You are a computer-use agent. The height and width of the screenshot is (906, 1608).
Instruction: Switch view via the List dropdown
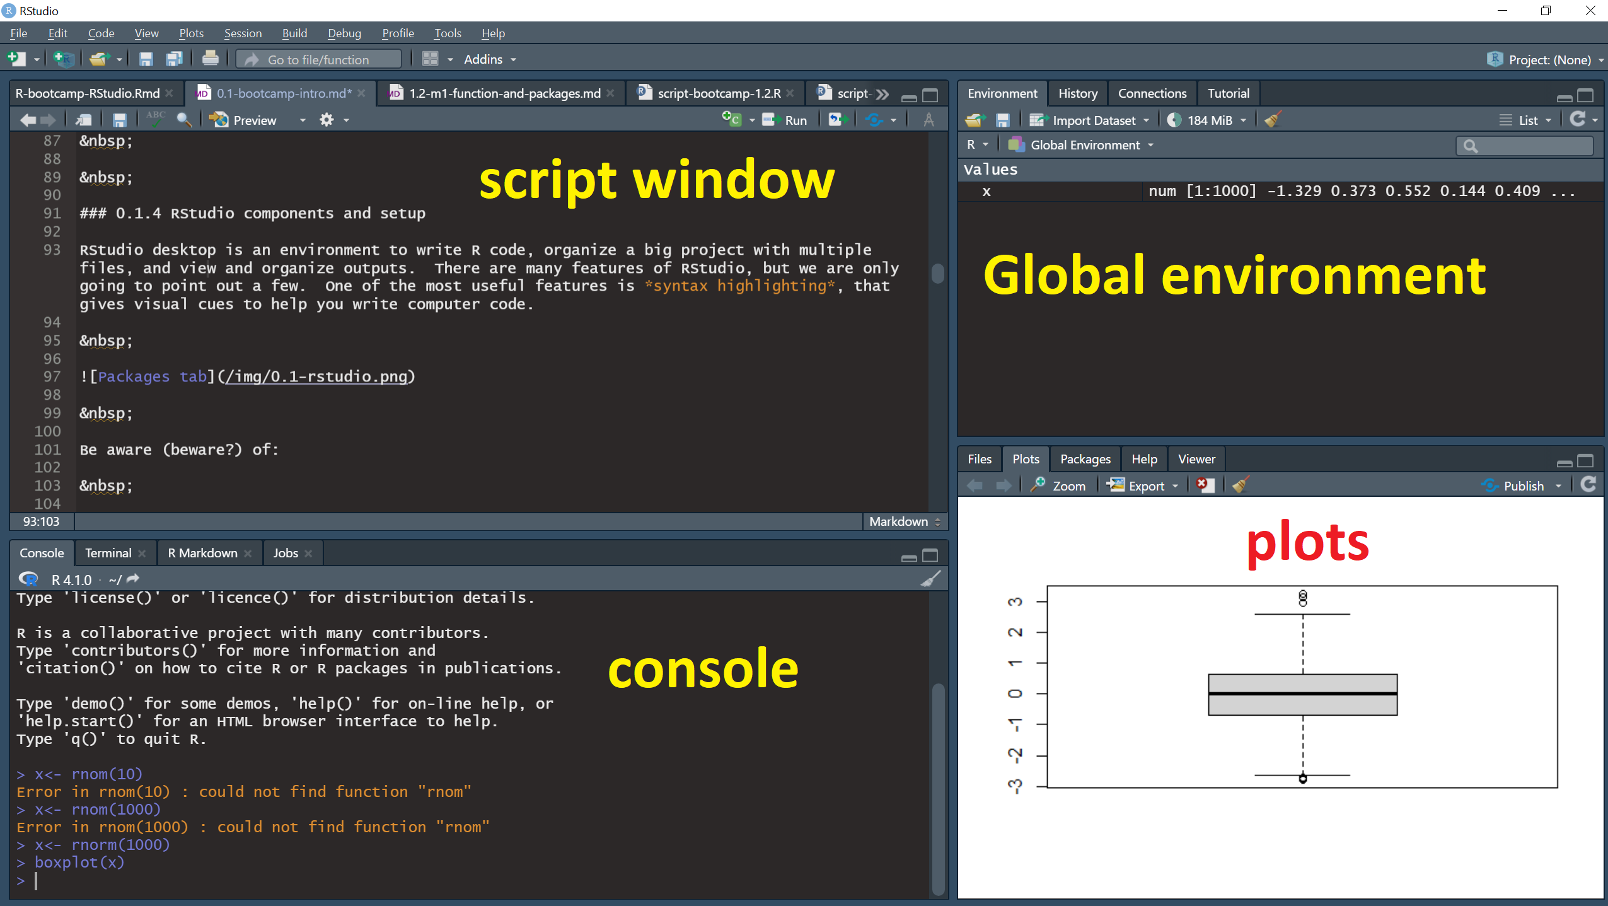tap(1525, 120)
